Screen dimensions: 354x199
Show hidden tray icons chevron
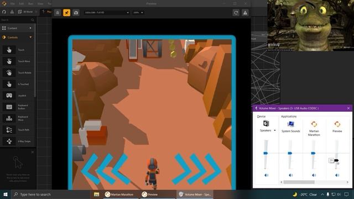(322, 194)
